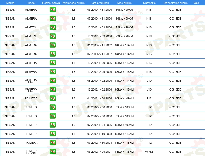Select the date range 01.2000 -> 11.2002
The image size is (205, 156).
tap(100, 45)
